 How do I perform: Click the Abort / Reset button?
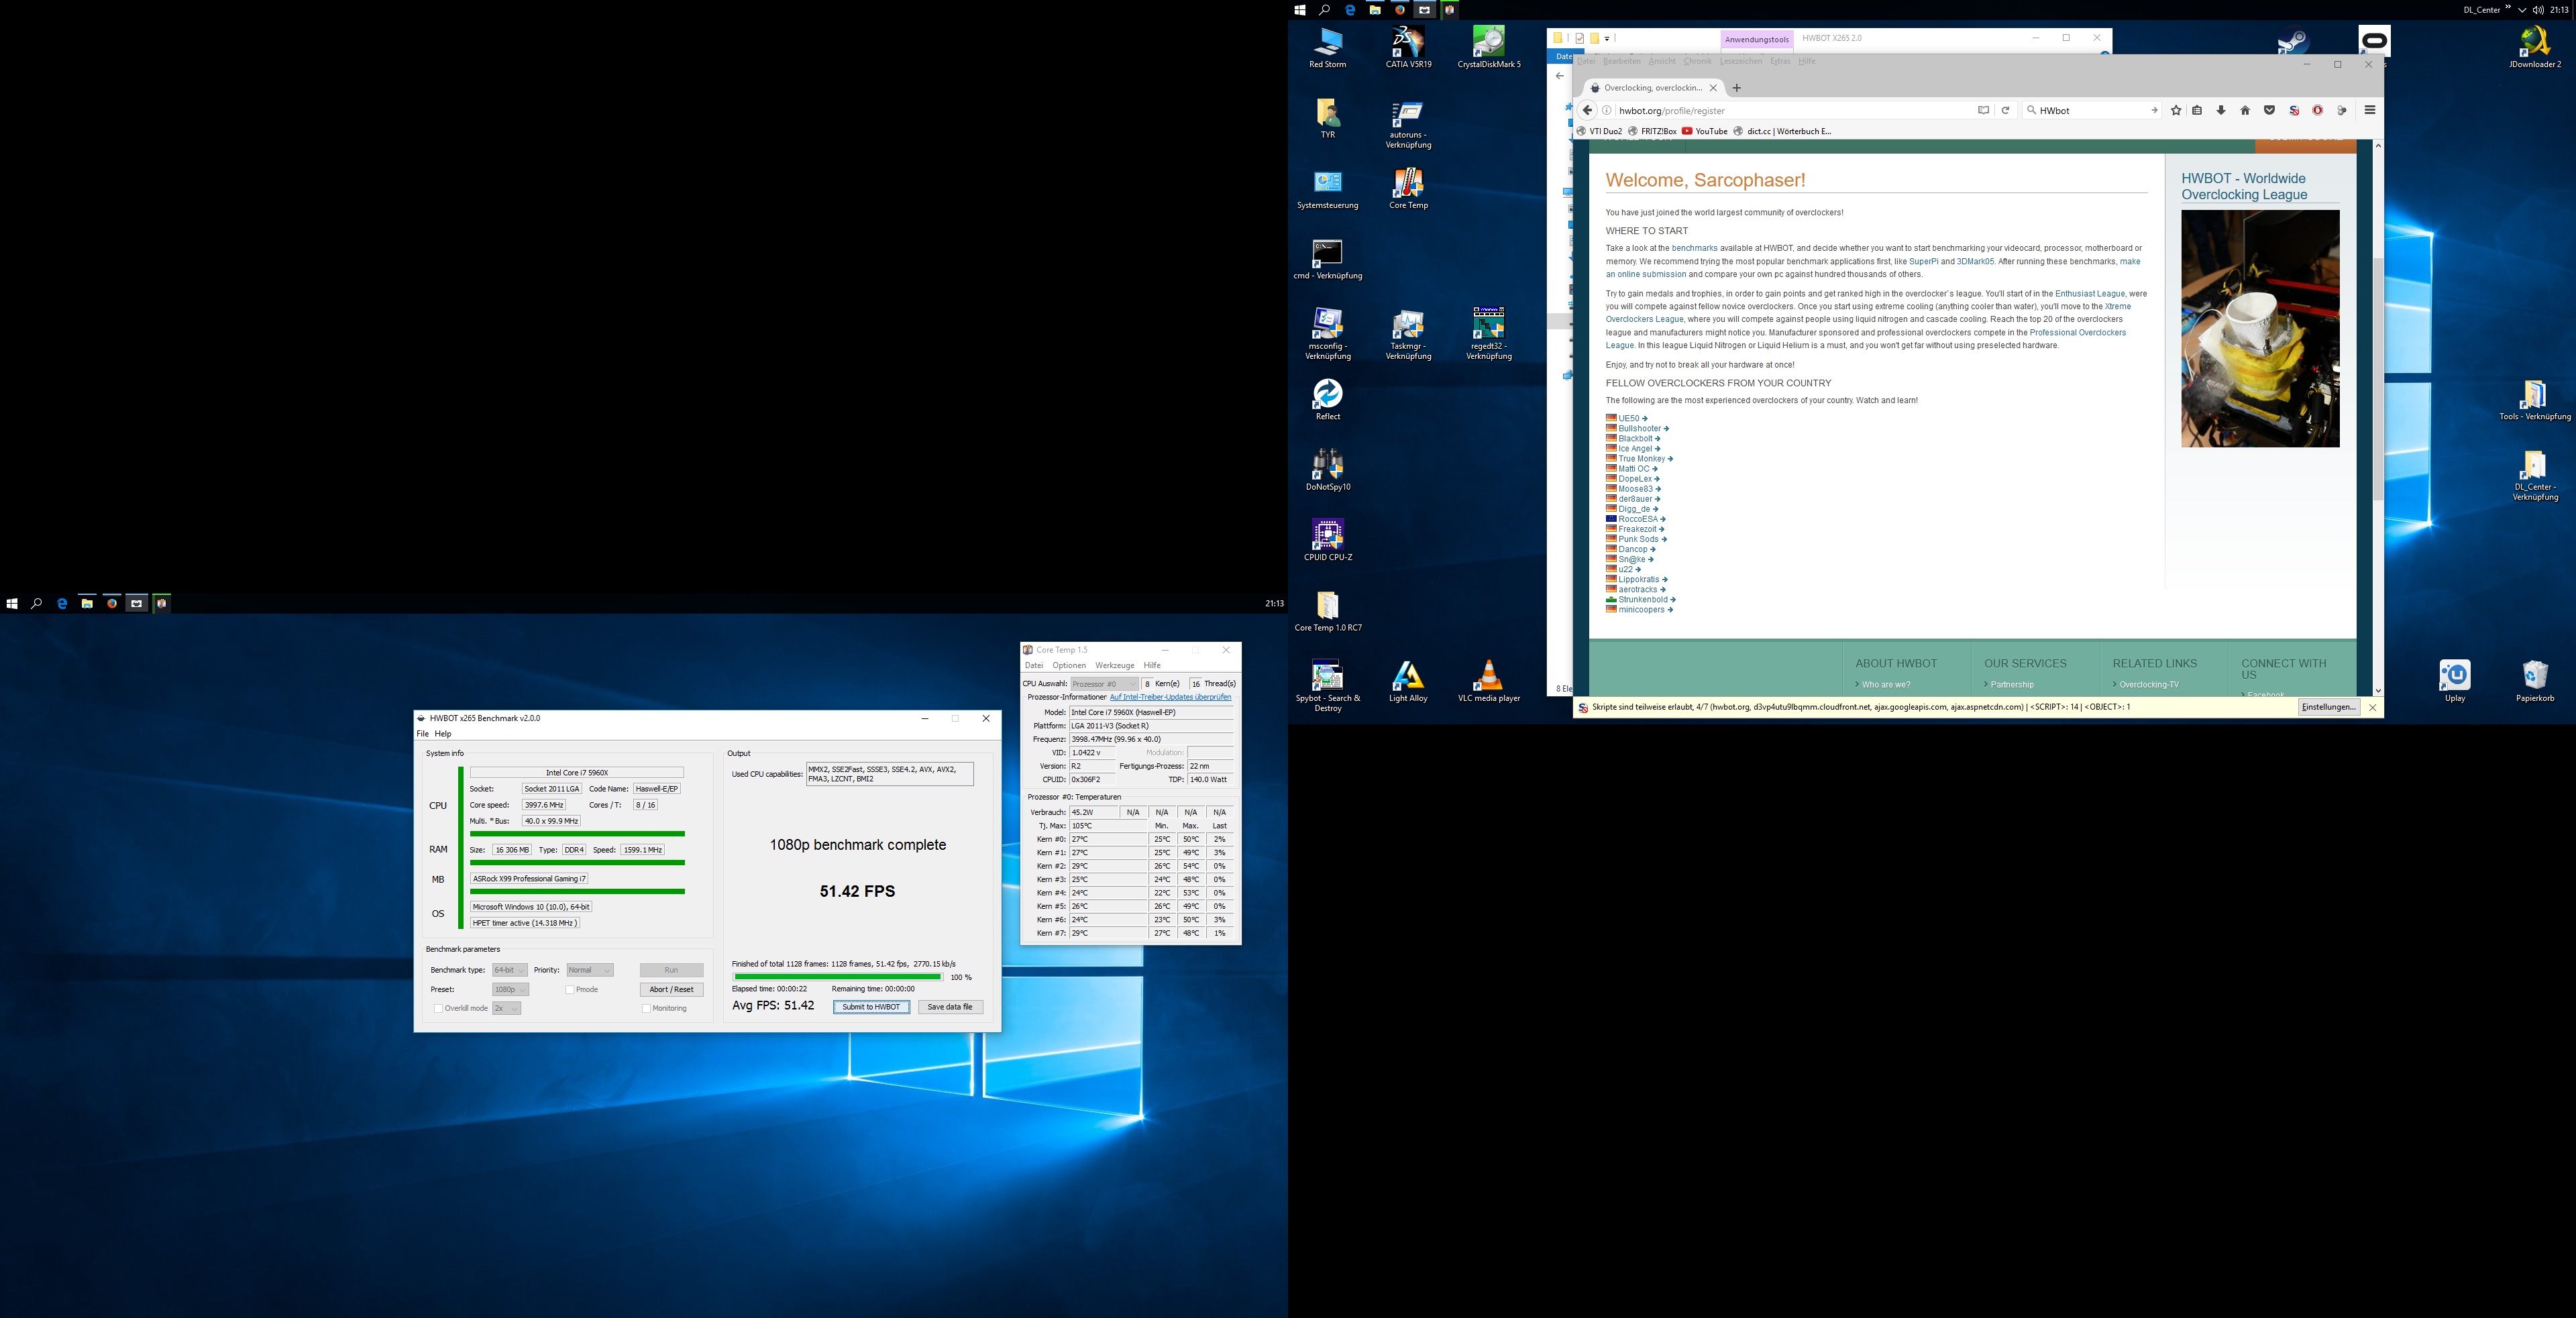point(671,990)
